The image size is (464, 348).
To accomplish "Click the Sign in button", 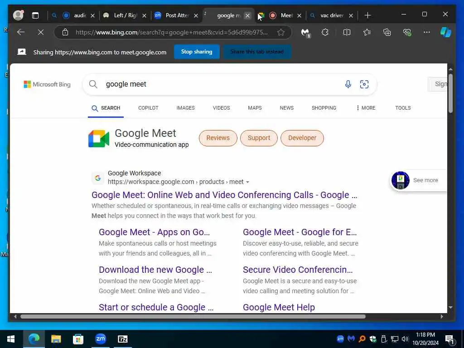I will click(438, 84).
